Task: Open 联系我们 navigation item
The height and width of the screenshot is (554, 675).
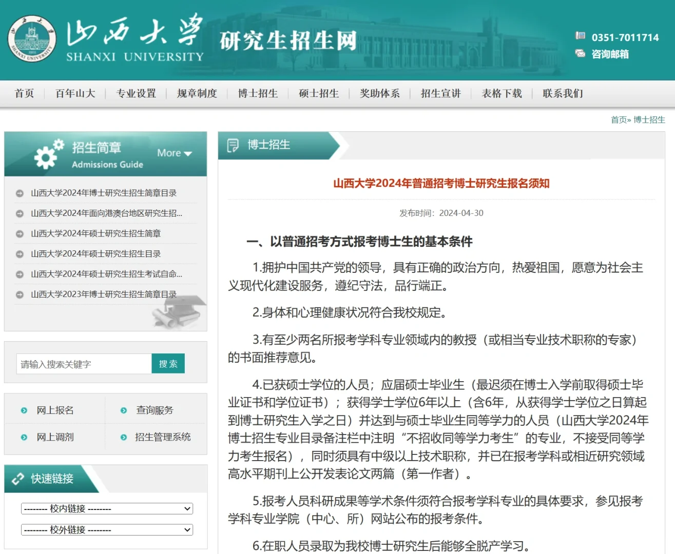Action: 563,93
